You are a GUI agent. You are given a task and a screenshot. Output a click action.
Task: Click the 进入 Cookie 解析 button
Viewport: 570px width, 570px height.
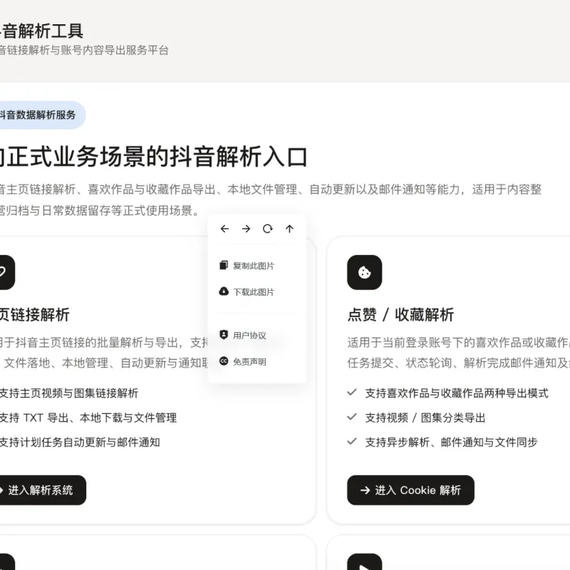click(411, 490)
